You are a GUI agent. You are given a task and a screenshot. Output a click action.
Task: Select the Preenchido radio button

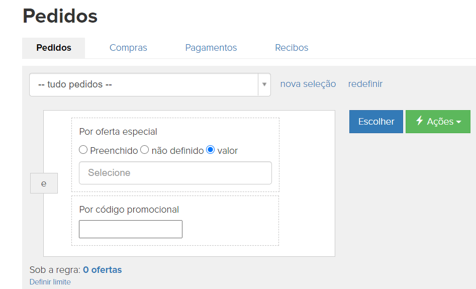[x=83, y=150]
